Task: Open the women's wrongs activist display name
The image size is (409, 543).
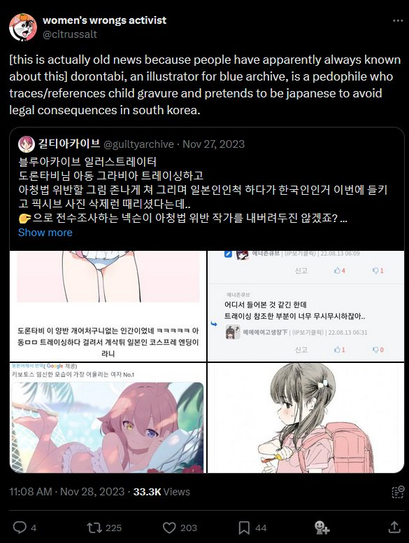Action: 104,20
